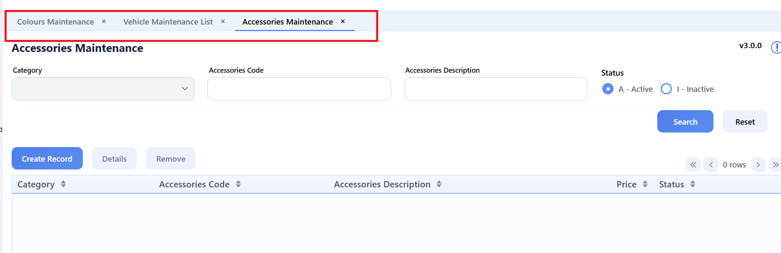Close the Colours Maintenance tab
Screen dimensions: 781x253
click(104, 21)
